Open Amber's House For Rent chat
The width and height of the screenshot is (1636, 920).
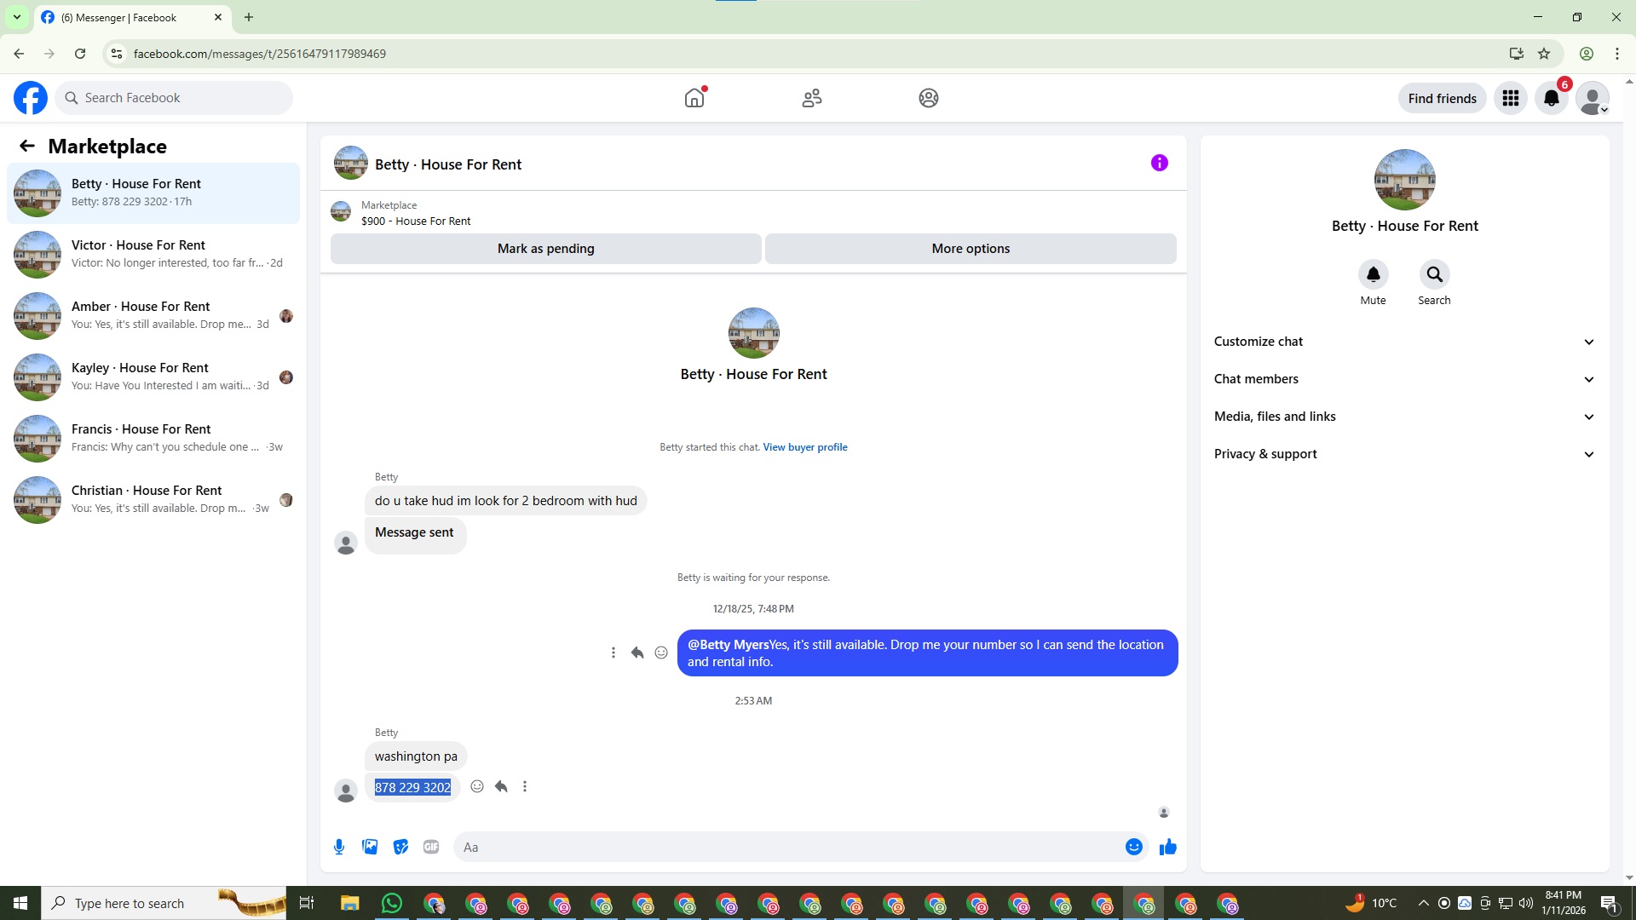point(153,316)
